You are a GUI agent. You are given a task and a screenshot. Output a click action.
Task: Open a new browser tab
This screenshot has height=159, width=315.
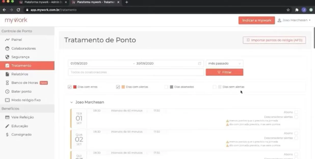click(127, 2)
